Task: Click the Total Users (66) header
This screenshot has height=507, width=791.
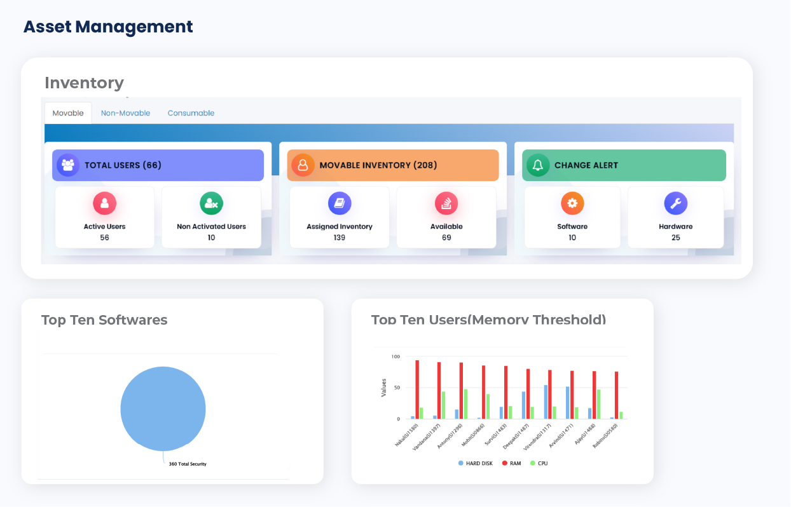Action: (158, 165)
